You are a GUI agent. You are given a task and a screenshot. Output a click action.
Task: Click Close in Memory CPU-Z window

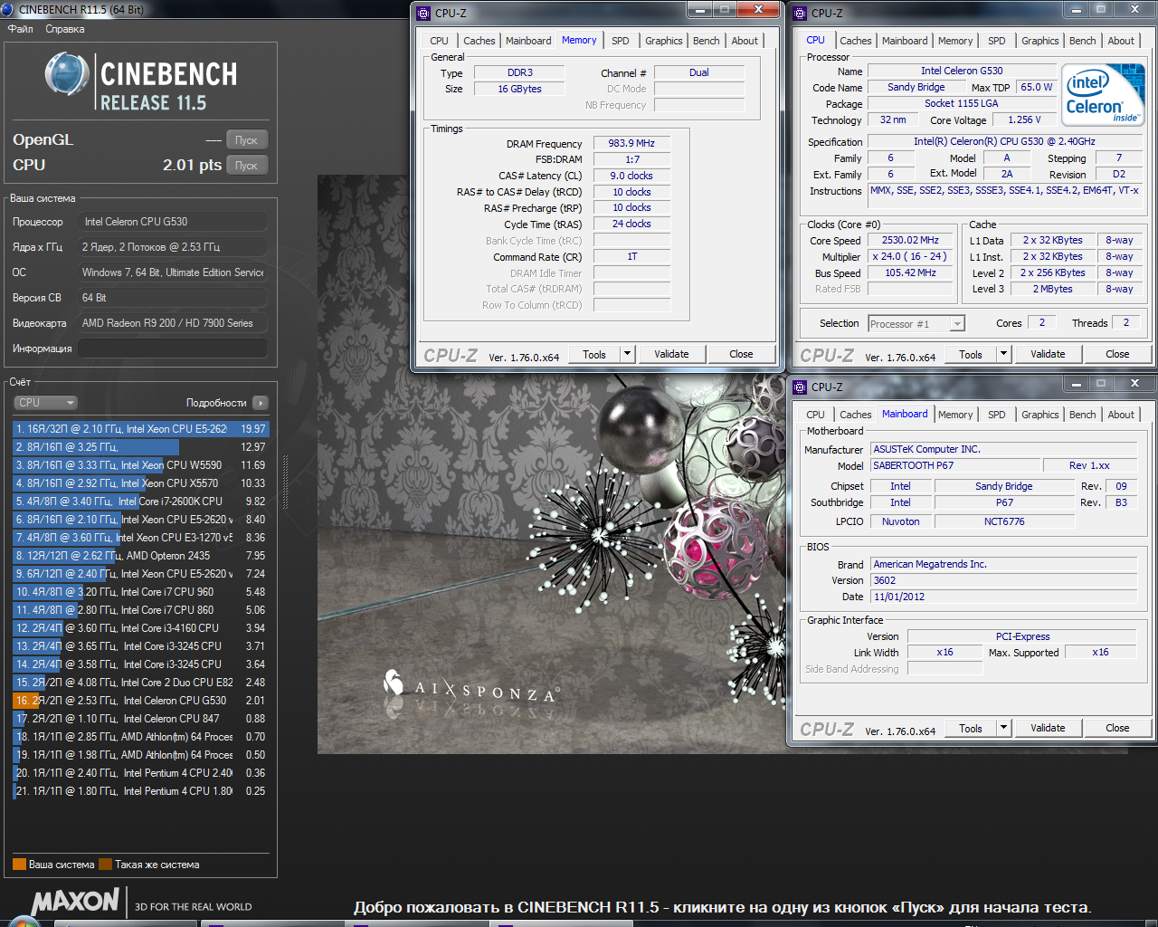tap(741, 354)
